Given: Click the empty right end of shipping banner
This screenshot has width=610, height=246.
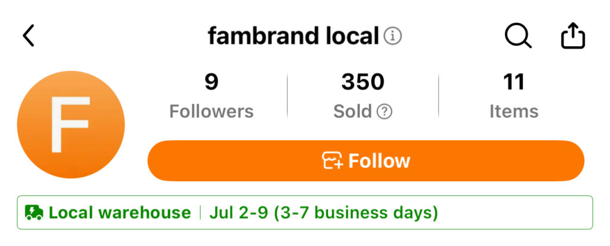Looking at the screenshot, I should (x=524, y=213).
